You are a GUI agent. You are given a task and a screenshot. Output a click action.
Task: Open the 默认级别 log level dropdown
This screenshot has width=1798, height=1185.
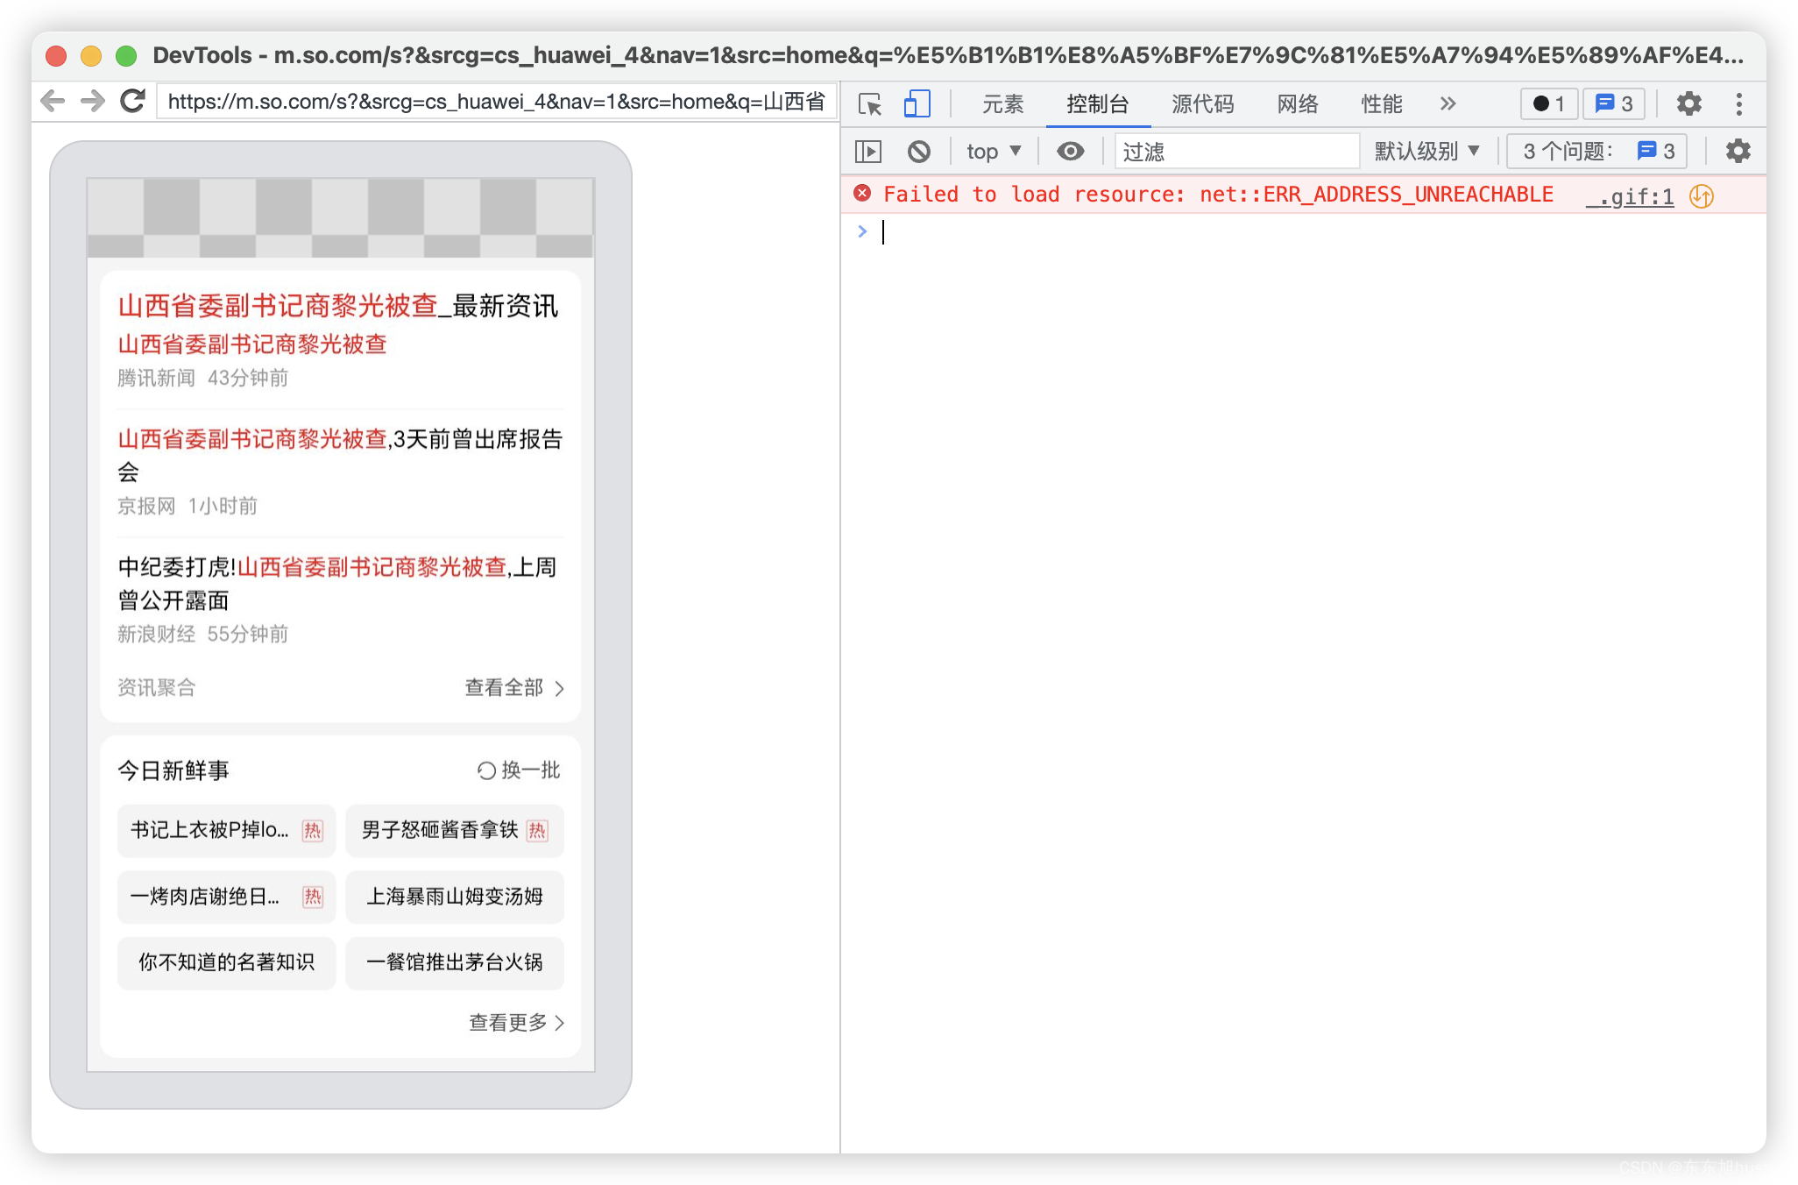point(1426,152)
